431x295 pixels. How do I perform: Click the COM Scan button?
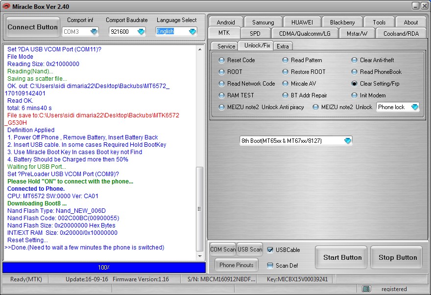(223, 250)
